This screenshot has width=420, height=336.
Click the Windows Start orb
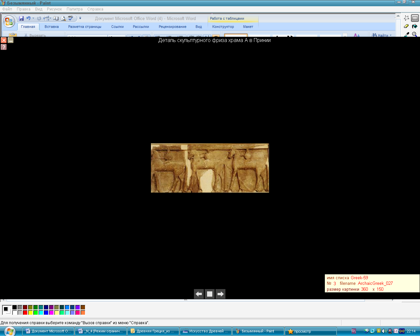pyautogui.click(x=10, y=331)
